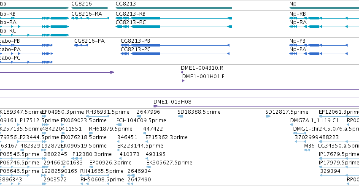
Task: Select the RH36931.5prime EST label
Action: pyautogui.click(x=108, y=112)
